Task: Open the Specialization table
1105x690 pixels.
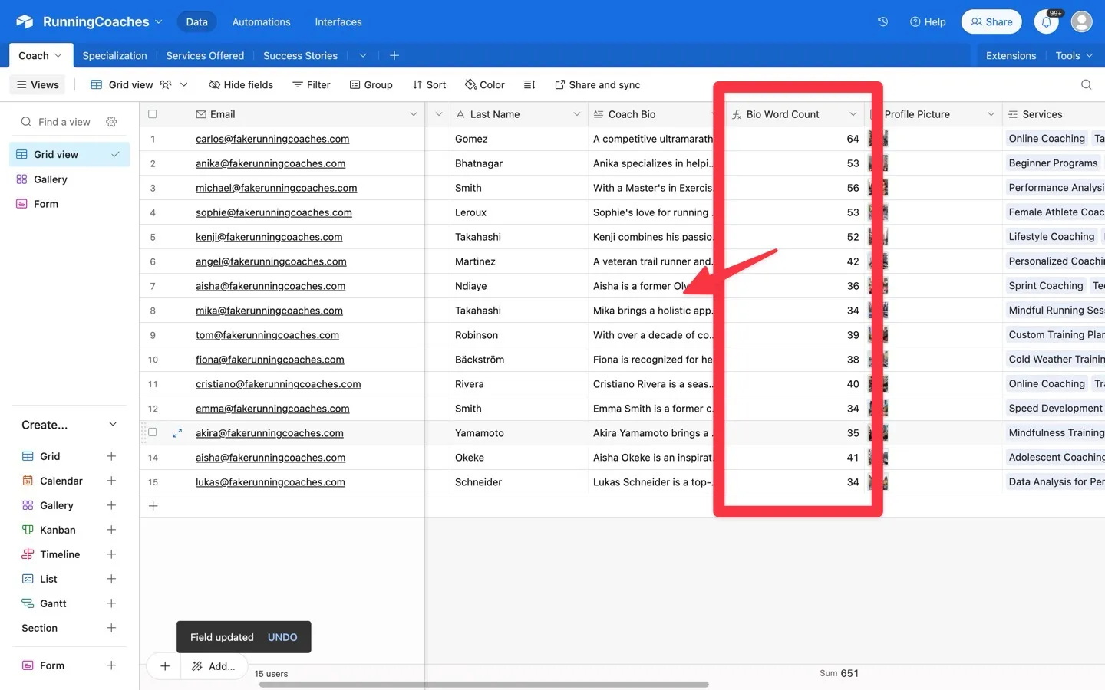Action: tap(114, 55)
